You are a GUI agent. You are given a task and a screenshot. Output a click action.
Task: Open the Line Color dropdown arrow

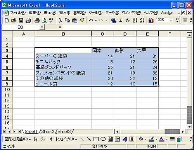156,139
